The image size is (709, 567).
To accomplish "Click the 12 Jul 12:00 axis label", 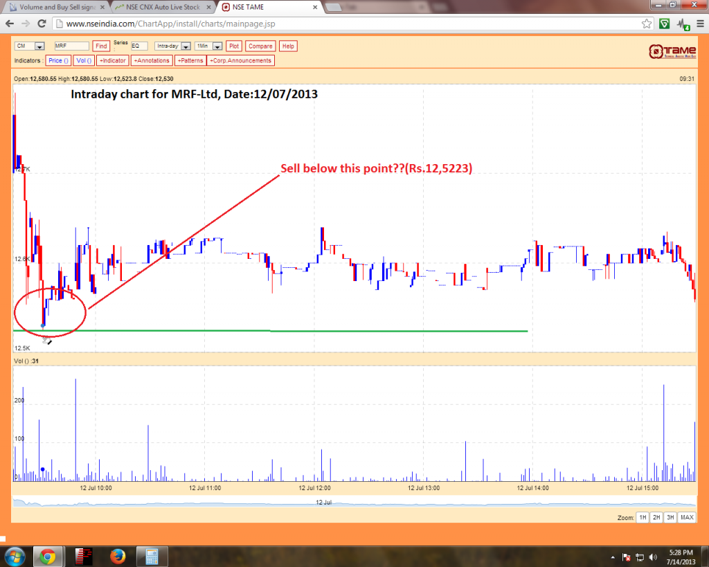I will click(x=315, y=488).
